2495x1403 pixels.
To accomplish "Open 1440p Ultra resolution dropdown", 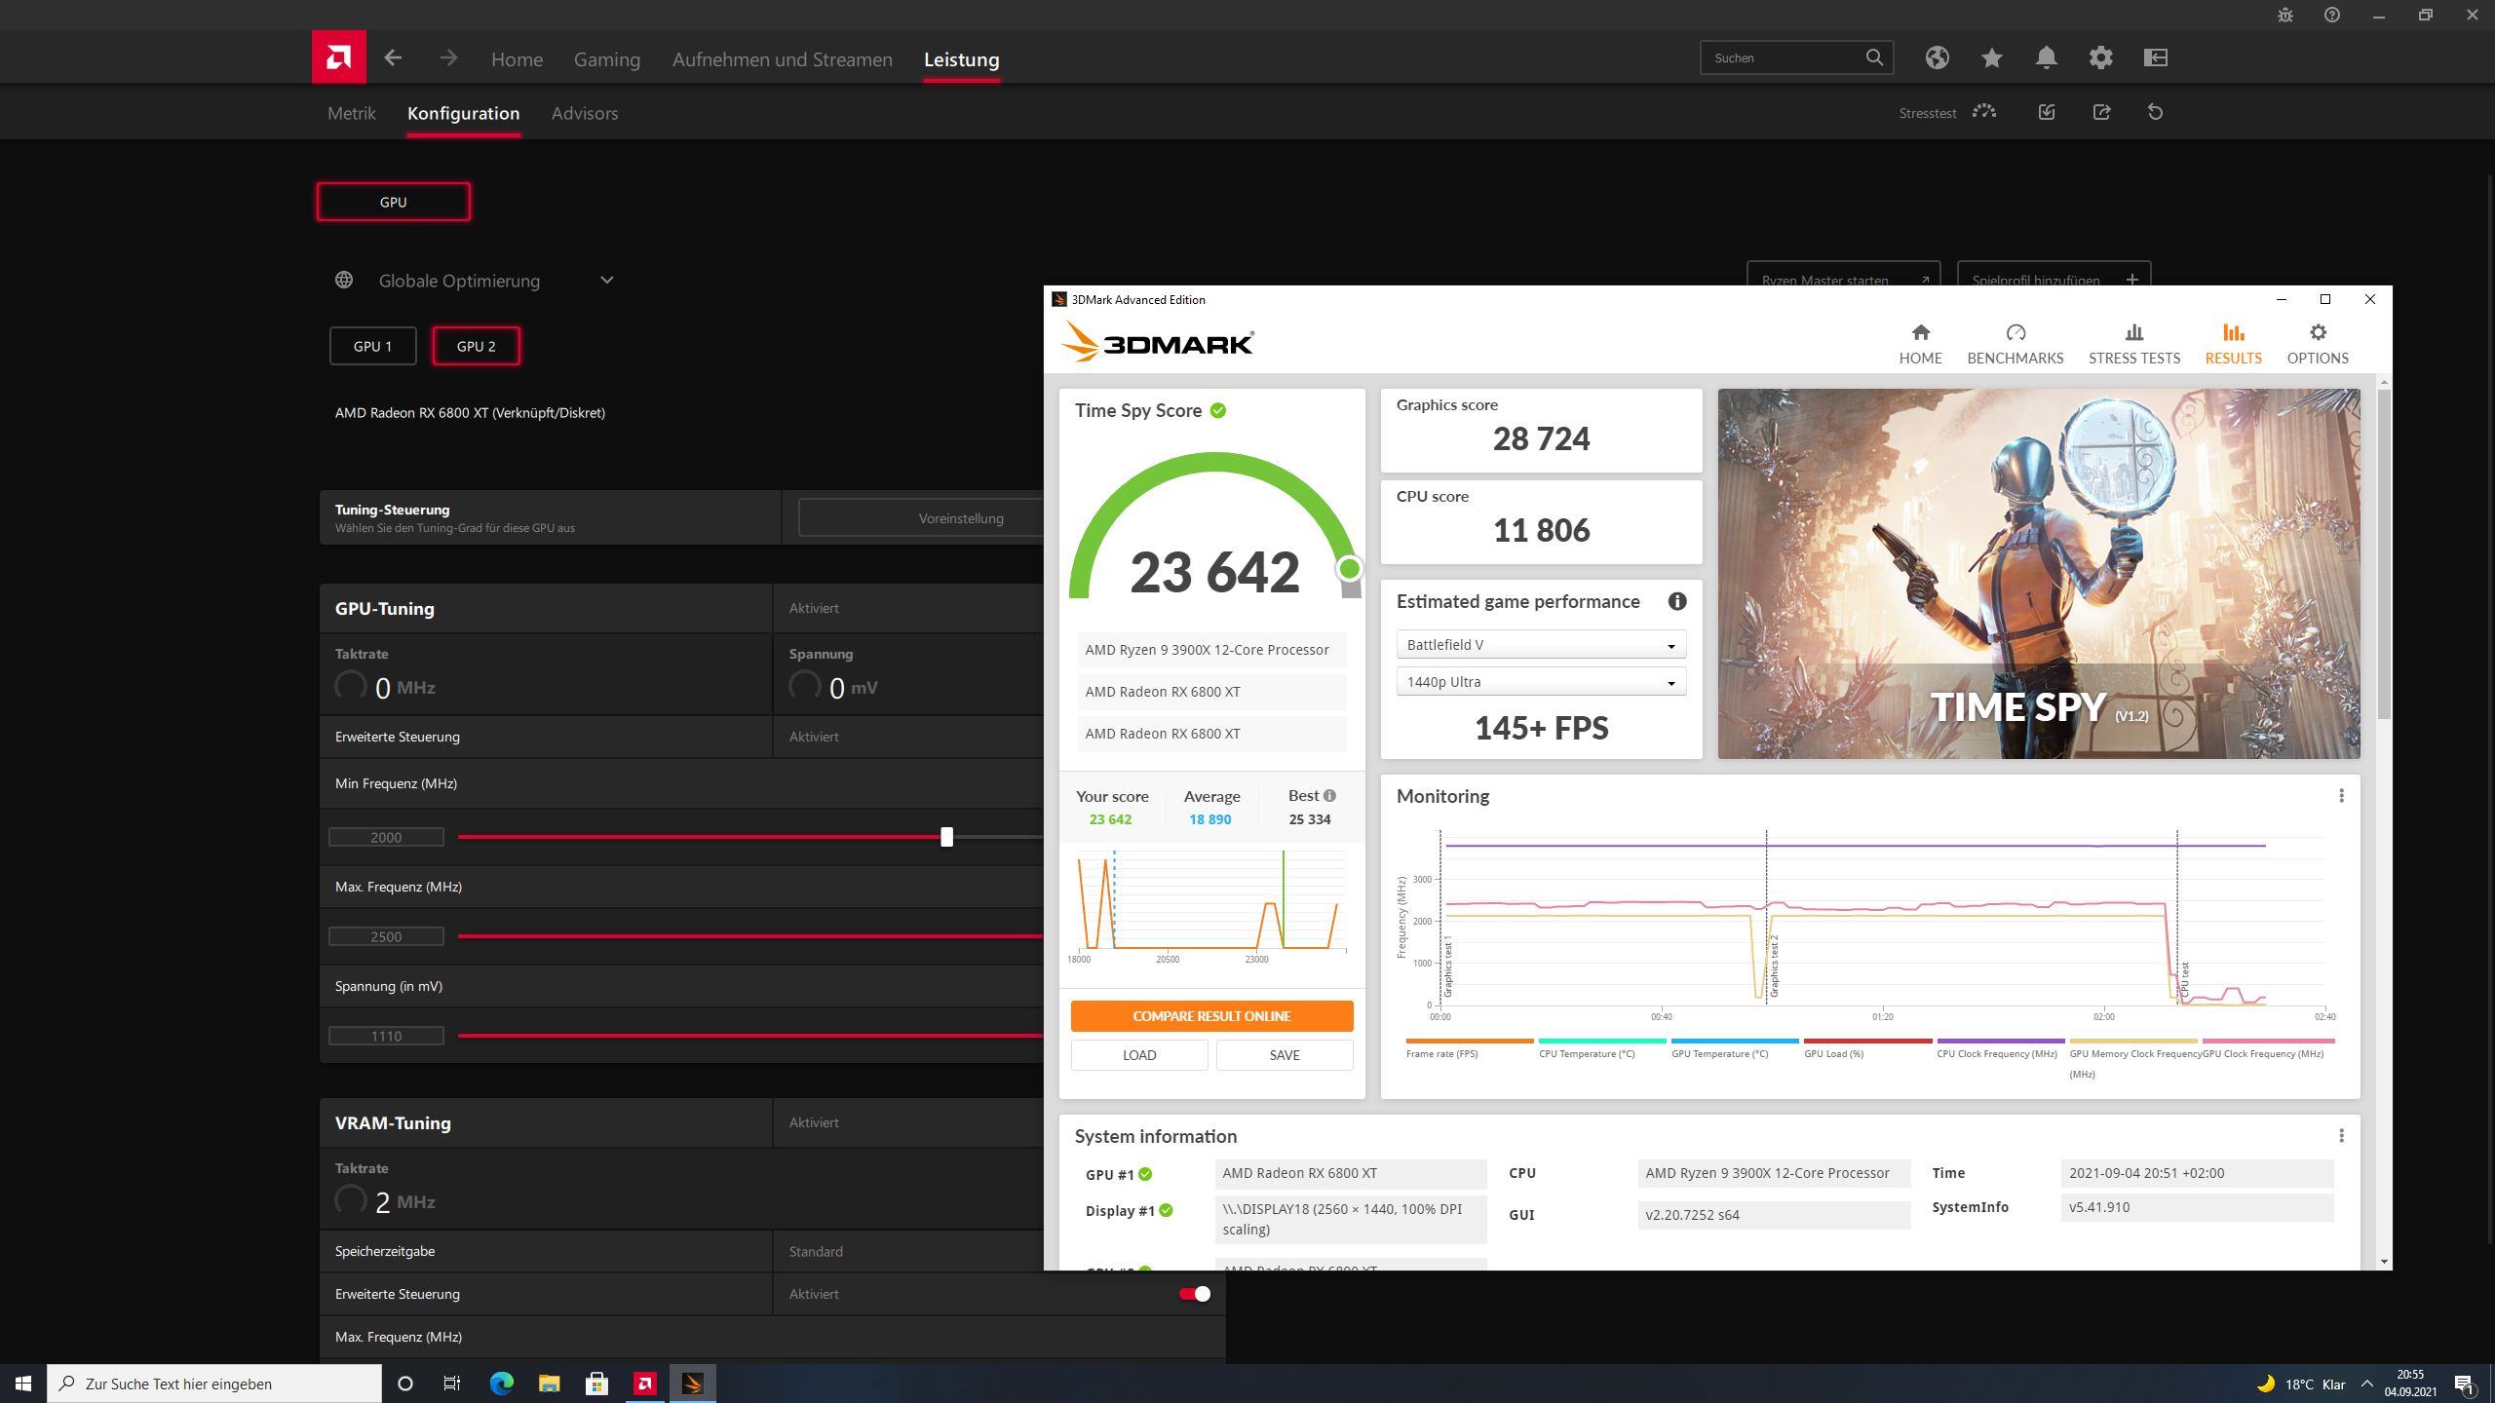I will pyautogui.click(x=1541, y=682).
